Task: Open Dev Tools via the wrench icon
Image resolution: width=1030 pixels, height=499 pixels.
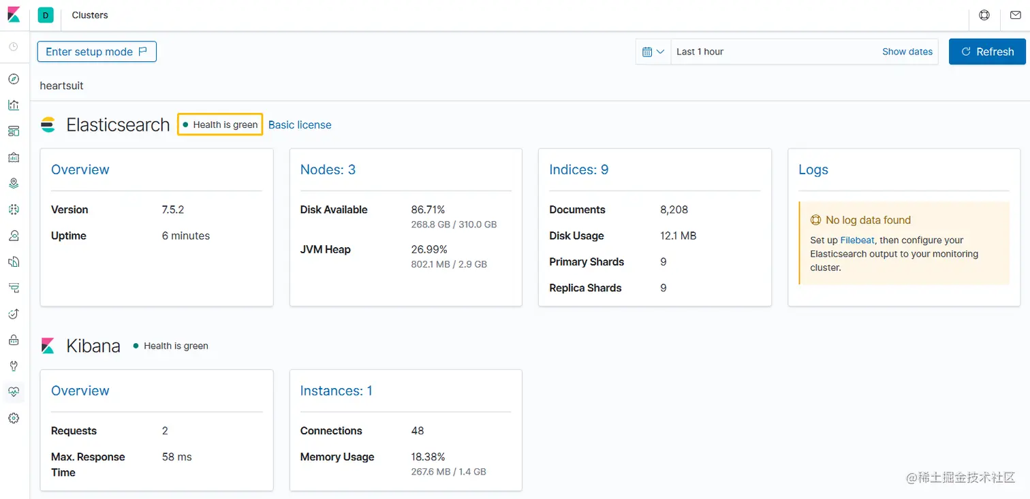Action: click(14, 366)
